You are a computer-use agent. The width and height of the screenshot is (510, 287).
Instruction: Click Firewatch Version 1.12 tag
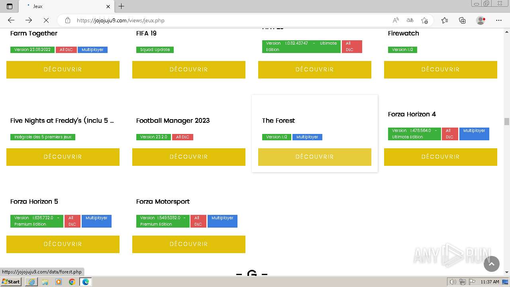(402, 50)
